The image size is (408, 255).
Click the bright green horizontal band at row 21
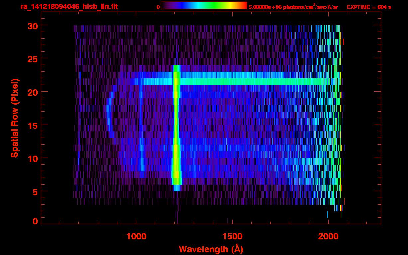coord(233,81)
